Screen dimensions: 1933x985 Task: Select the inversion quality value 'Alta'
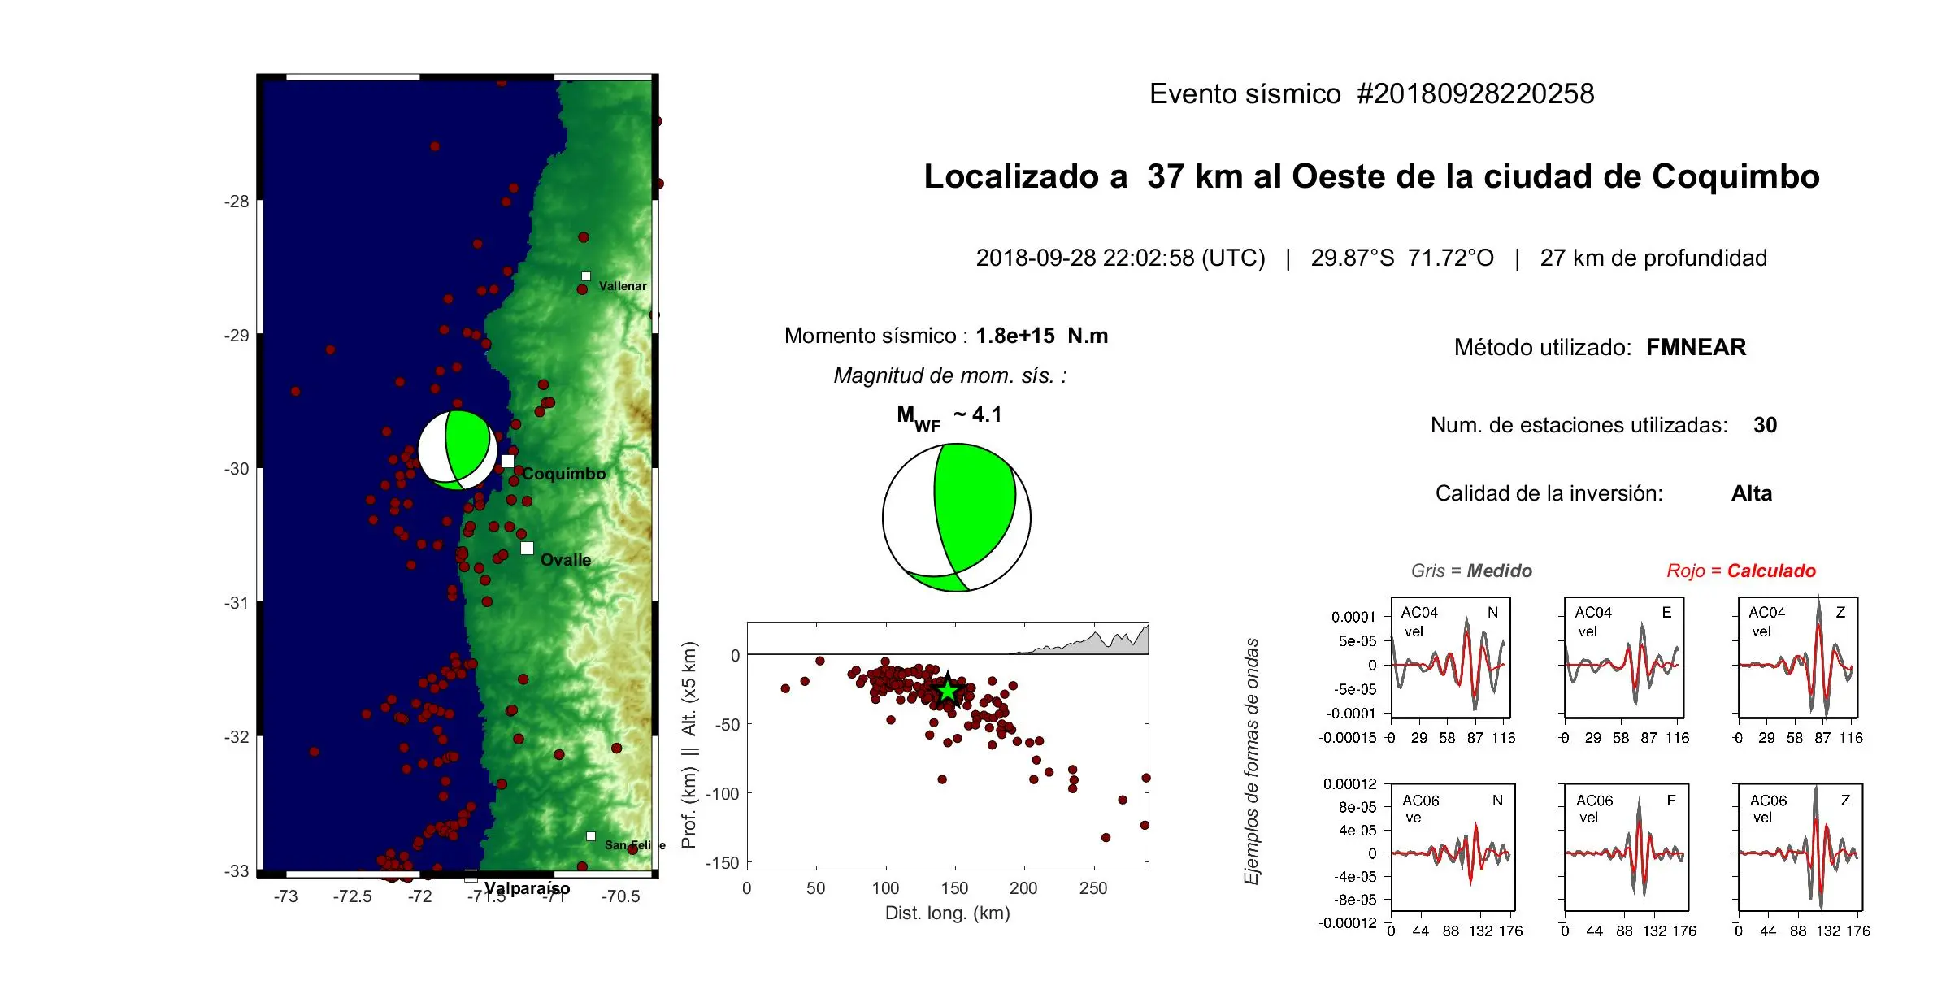(1751, 493)
